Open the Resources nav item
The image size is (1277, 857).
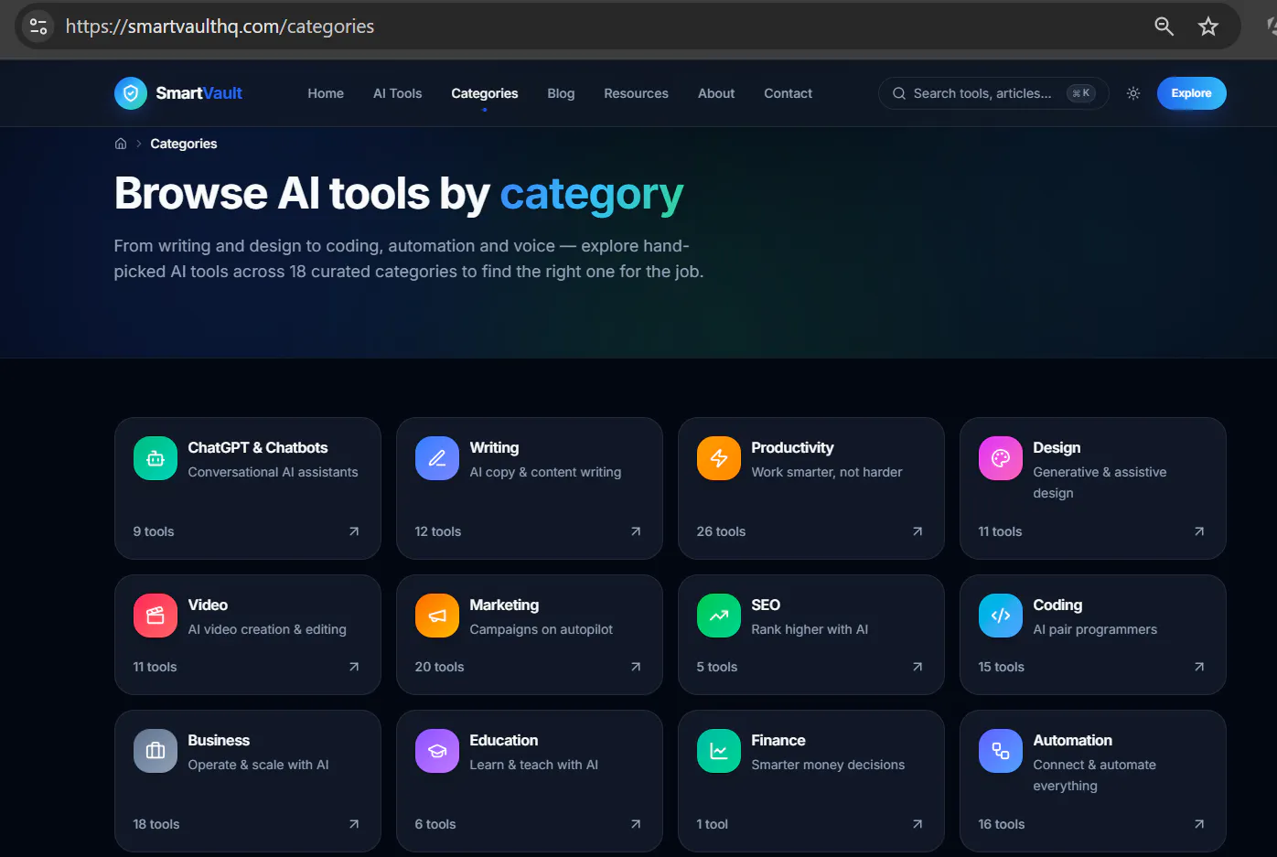pos(636,93)
